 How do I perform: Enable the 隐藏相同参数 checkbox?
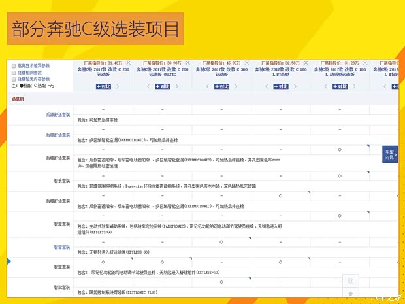pyautogui.click(x=14, y=73)
